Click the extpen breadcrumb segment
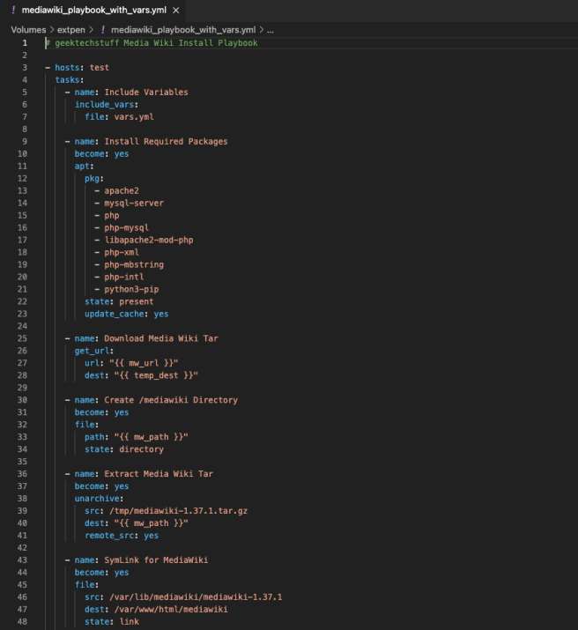 (71, 30)
